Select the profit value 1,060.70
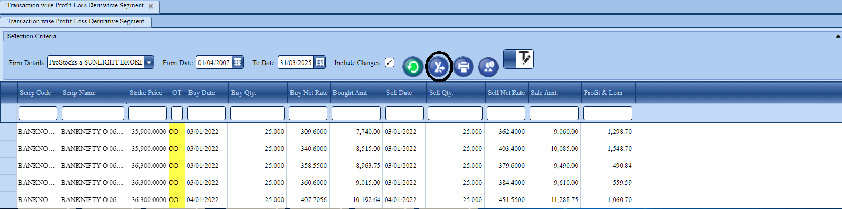842x209 pixels. tap(619, 200)
